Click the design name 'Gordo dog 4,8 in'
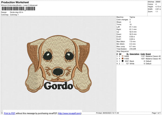Viewport: 162px width, 115px height. click(16, 12)
